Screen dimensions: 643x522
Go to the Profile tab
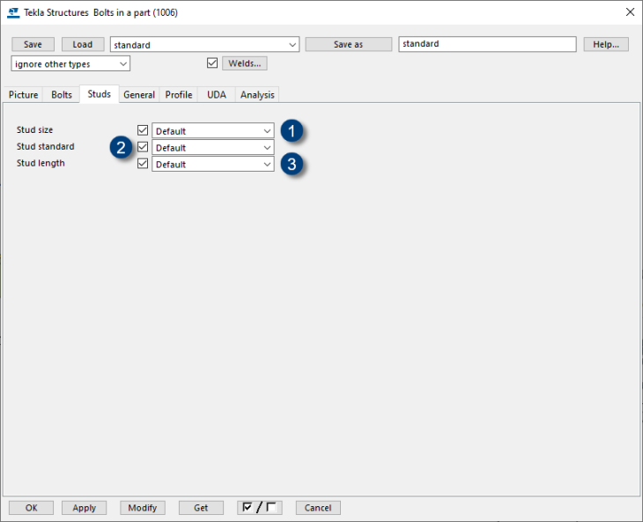[x=179, y=95]
